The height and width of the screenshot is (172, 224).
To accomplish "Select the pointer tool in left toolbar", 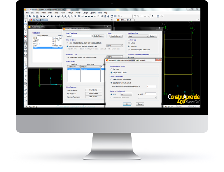I will click(25, 22).
